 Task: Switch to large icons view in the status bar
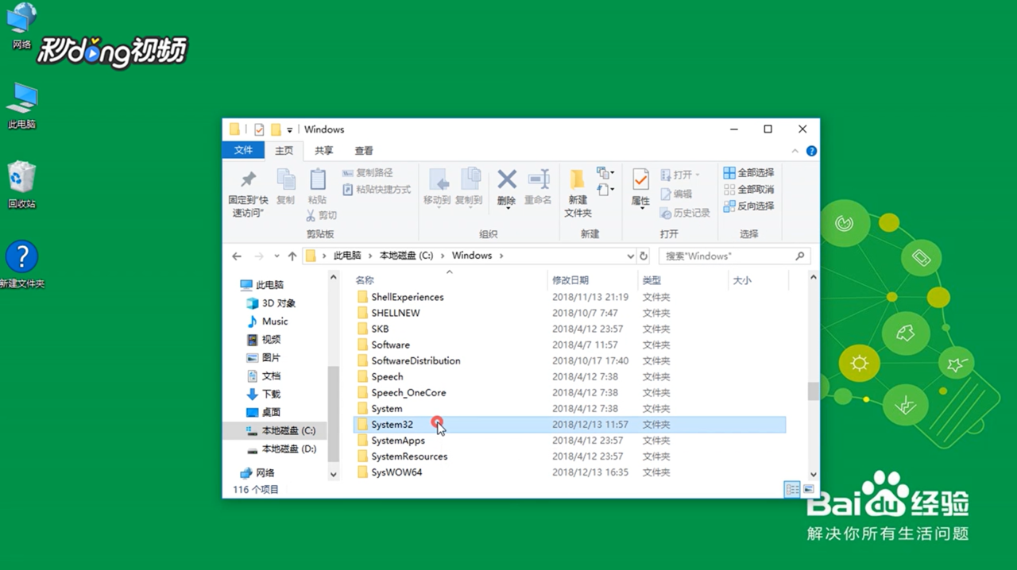[809, 490]
